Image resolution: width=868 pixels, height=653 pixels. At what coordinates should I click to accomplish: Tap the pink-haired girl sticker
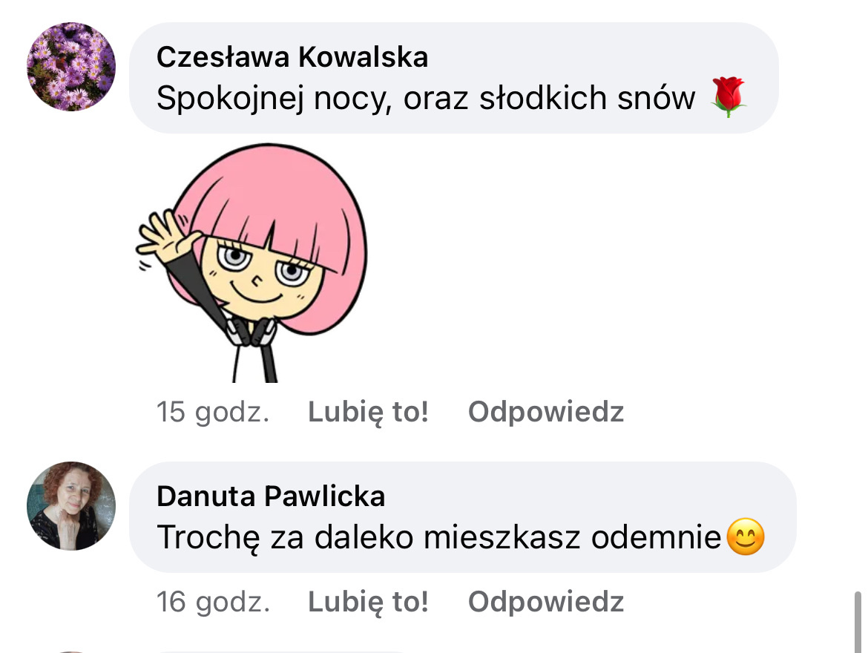[x=252, y=267]
